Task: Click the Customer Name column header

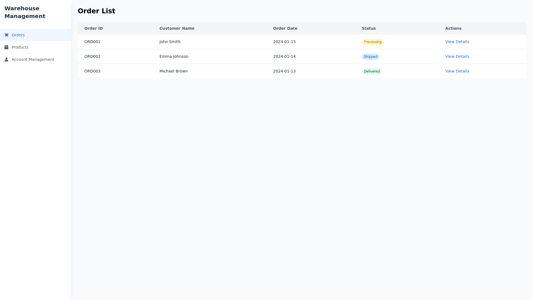Action: [x=177, y=28]
